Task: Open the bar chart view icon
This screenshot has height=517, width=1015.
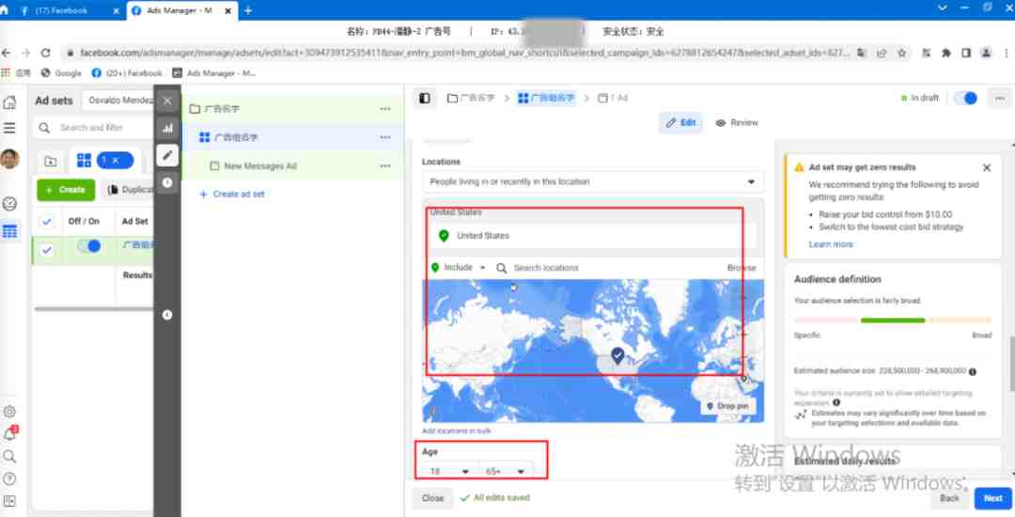Action: click(167, 128)
